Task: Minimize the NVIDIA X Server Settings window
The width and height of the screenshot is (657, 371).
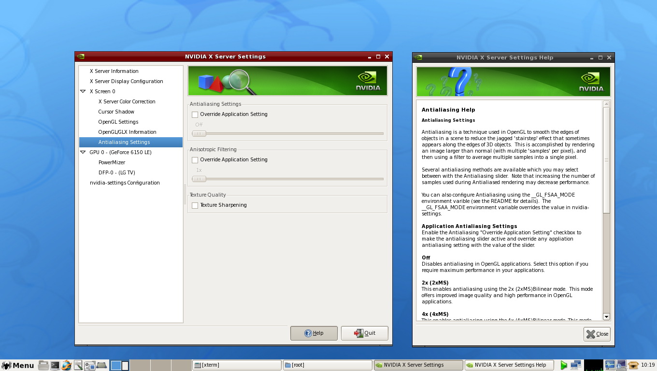Action: pos(369,57)
